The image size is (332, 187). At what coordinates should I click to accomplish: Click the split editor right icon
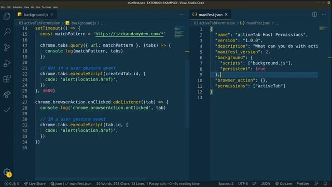tap(314, 15)
